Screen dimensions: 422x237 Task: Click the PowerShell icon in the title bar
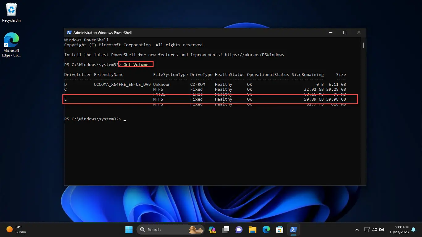(69, 32)
